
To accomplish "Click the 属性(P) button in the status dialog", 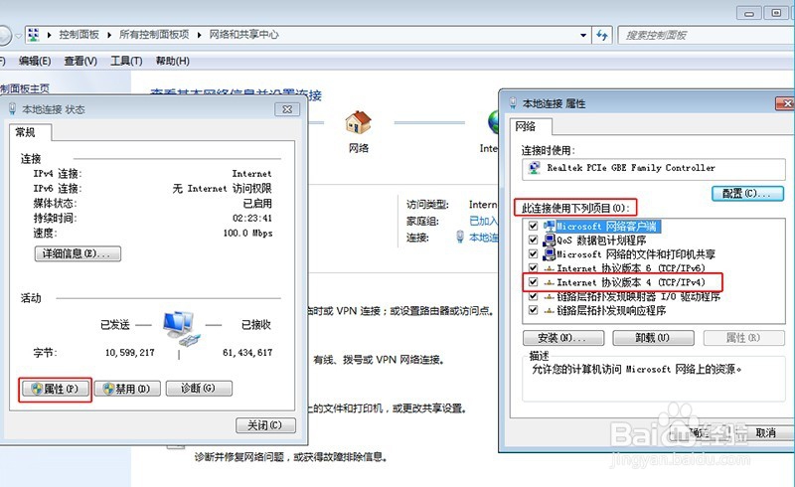I will point(55,389).
